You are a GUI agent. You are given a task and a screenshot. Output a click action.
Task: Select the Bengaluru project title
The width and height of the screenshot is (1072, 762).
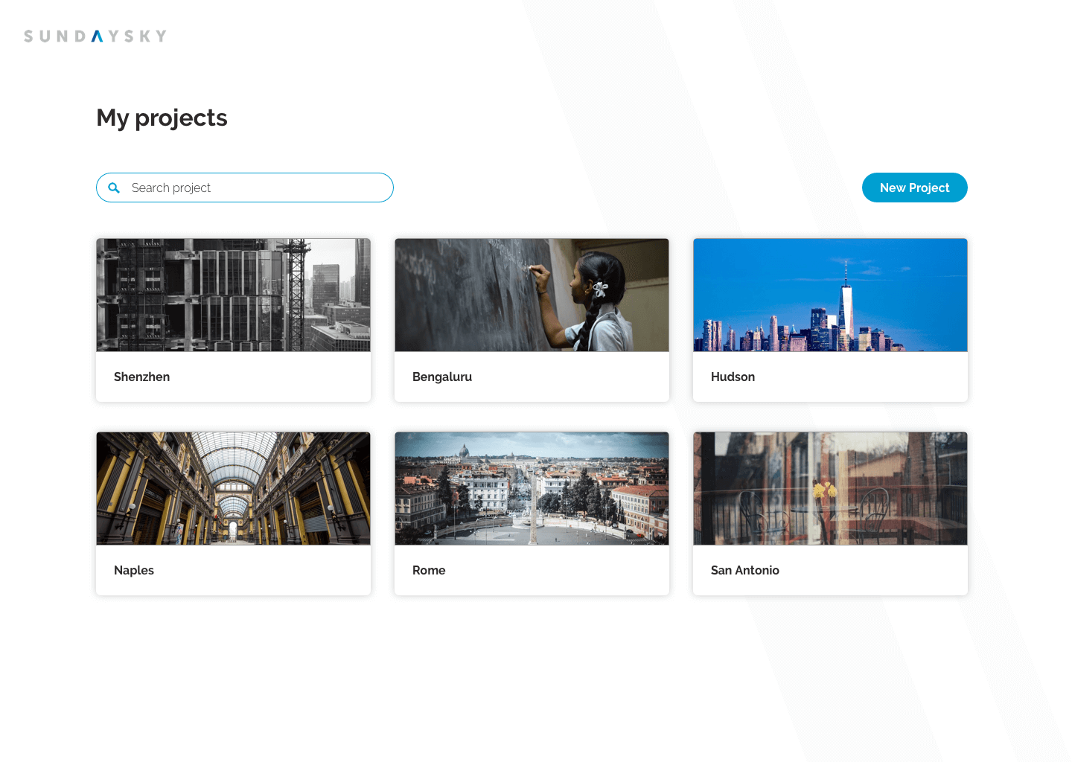(442, 377)
